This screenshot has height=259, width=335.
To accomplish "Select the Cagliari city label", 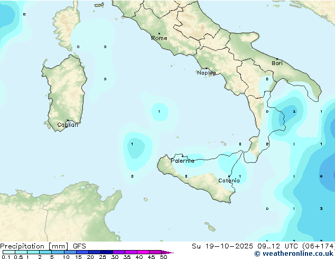I will (x=68, y=125).
